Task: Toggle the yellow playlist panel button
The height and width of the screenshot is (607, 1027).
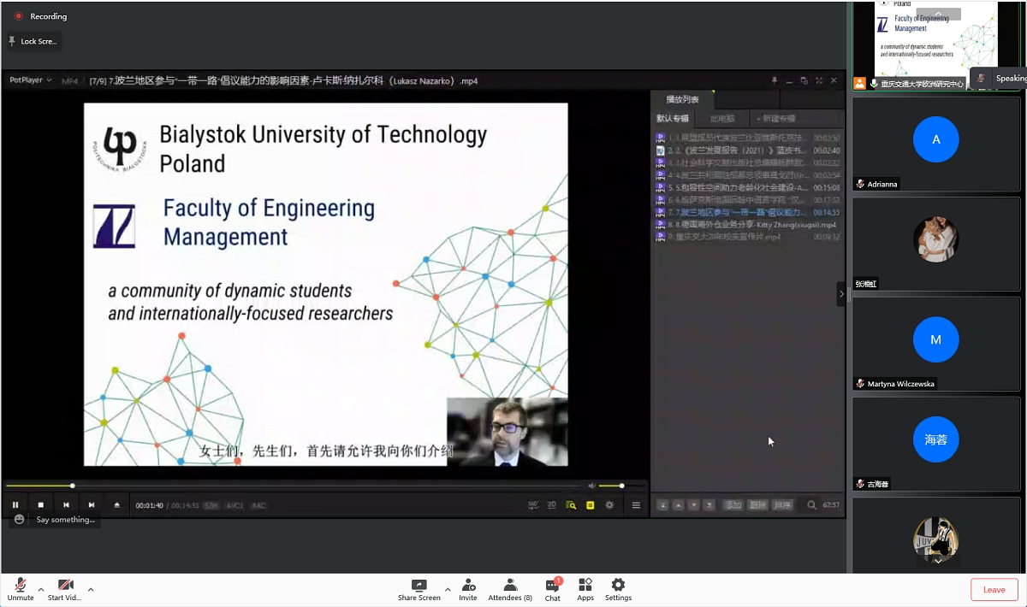Action: pyautogui.click(x=590, y=505)
